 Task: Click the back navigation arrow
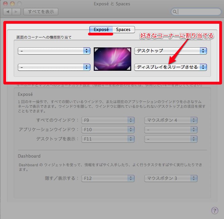click(8, 12)
